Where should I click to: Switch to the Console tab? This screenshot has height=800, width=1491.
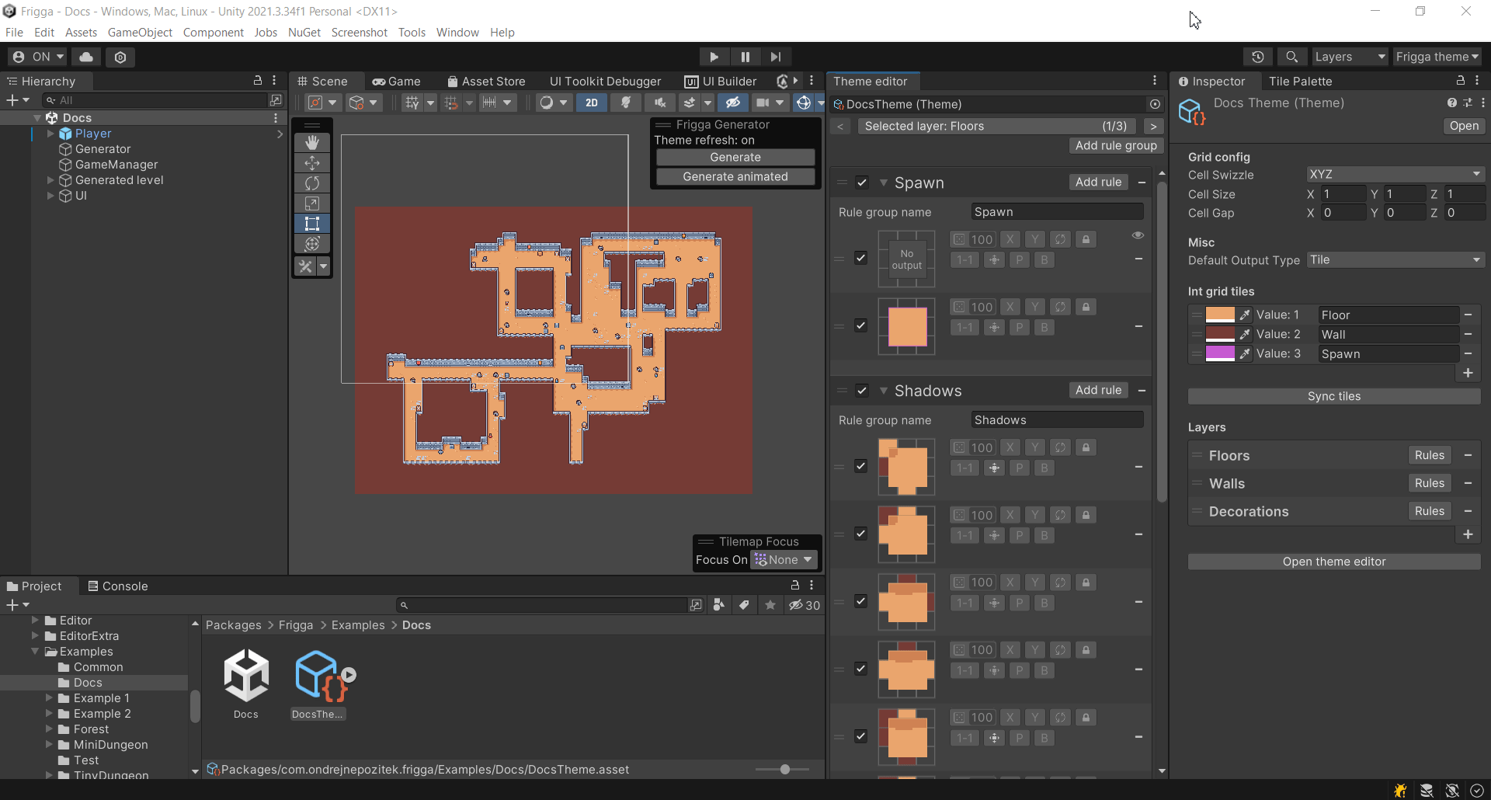[117, 586]
